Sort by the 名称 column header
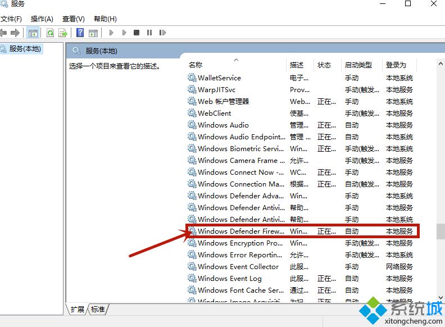Viewport: 445px width, 327px height. [x=196, y=65]
